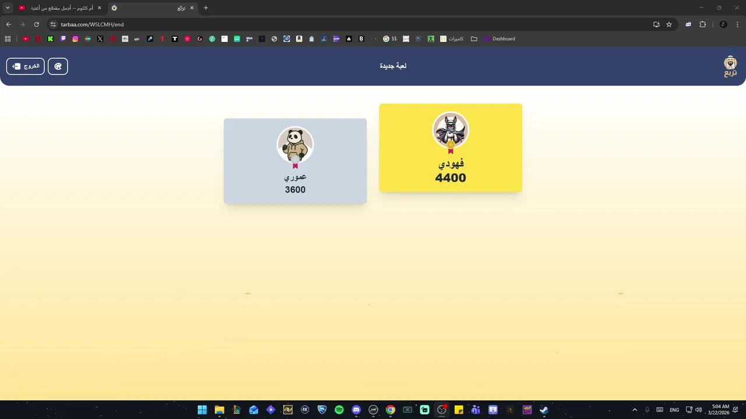Open the color palette theme button

(x=58, y=66)
